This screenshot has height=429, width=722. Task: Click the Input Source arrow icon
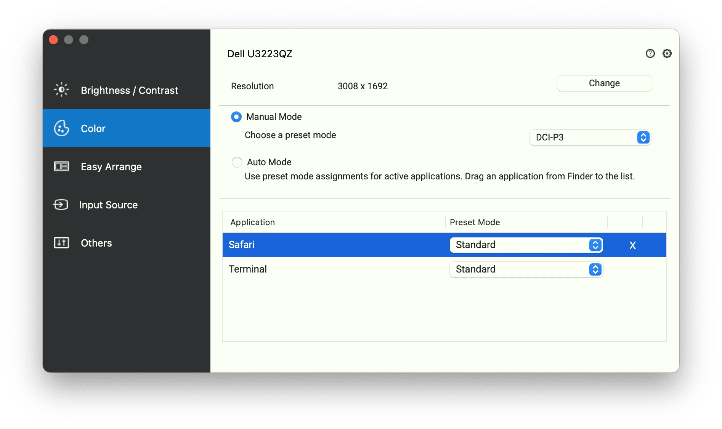point(61,205)
